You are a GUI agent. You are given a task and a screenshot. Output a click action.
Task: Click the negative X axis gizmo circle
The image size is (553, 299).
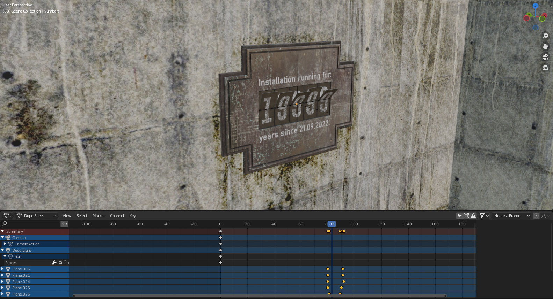tap(526, 18)
